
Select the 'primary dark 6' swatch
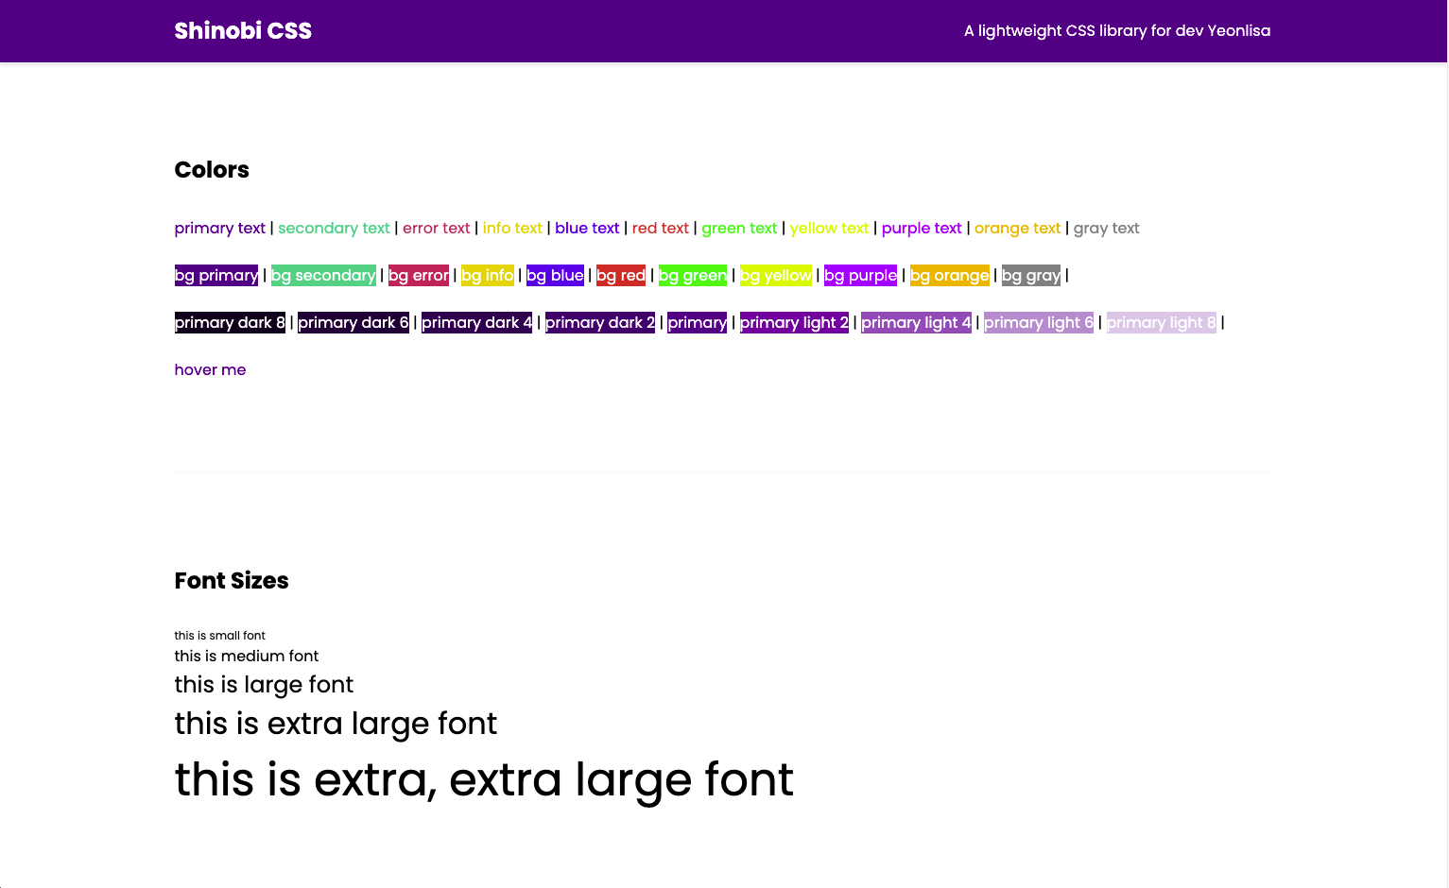point(354,322)
